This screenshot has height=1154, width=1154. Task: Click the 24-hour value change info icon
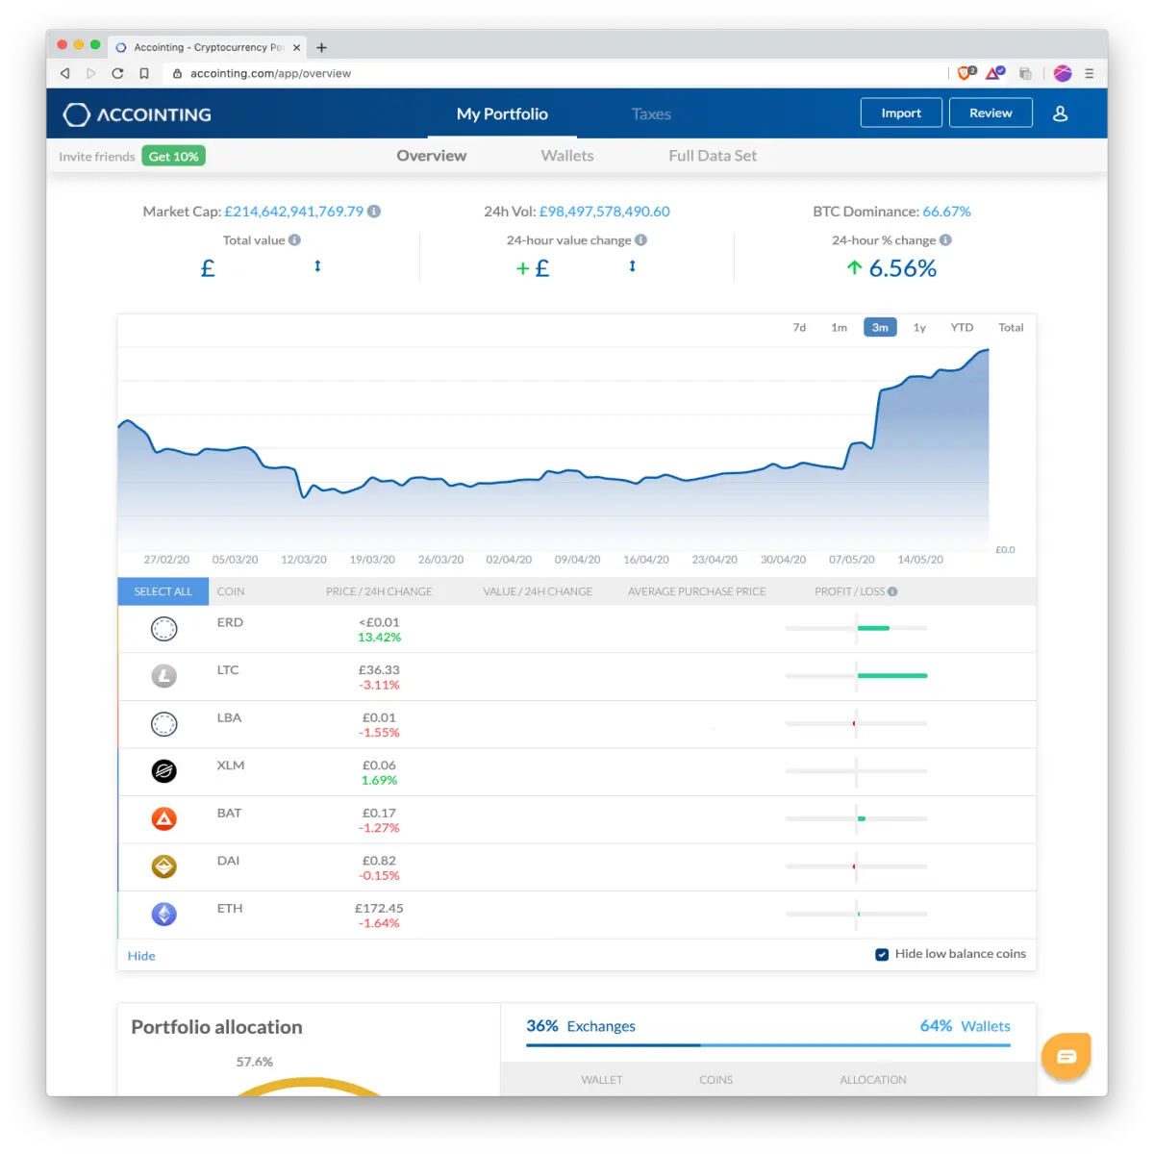[640, 240]
